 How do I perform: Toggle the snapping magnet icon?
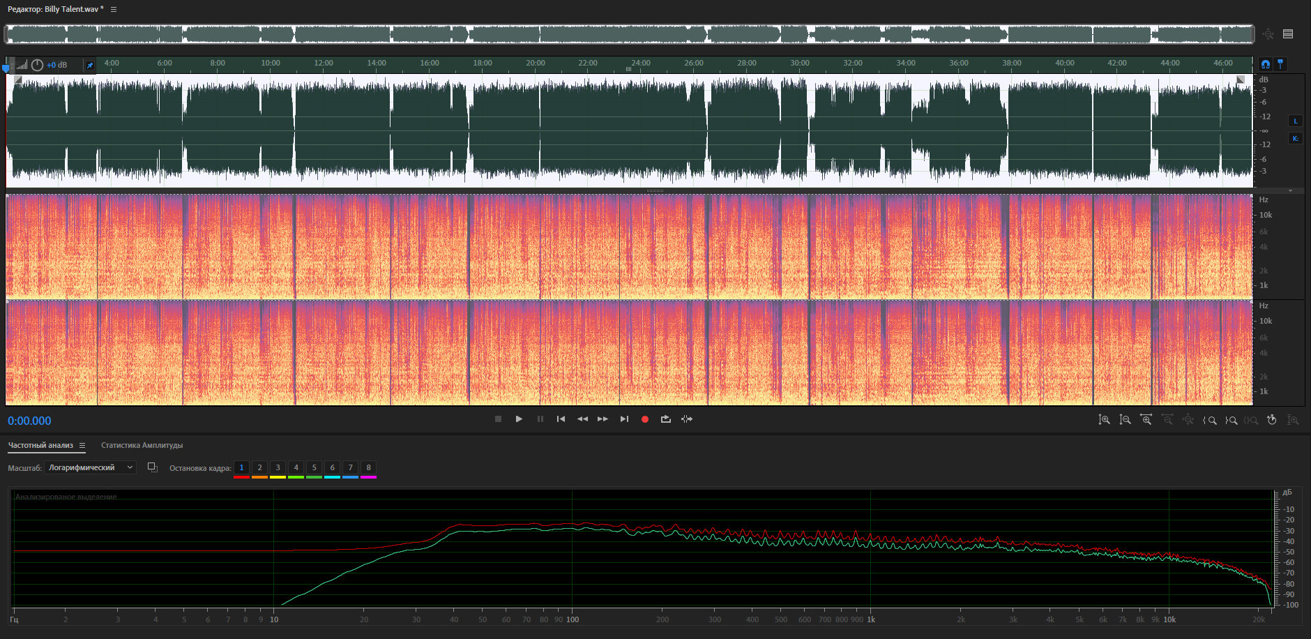click(1265, 64)
